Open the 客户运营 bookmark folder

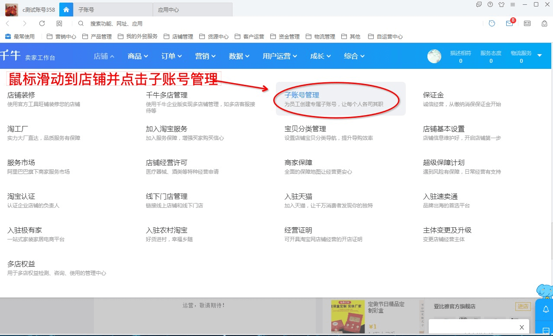[x=249, y=36]
